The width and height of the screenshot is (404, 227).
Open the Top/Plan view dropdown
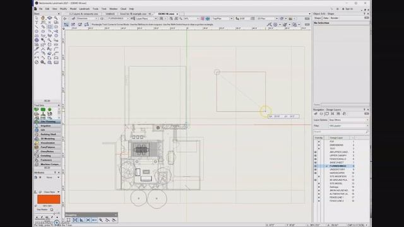click(222, 18)
